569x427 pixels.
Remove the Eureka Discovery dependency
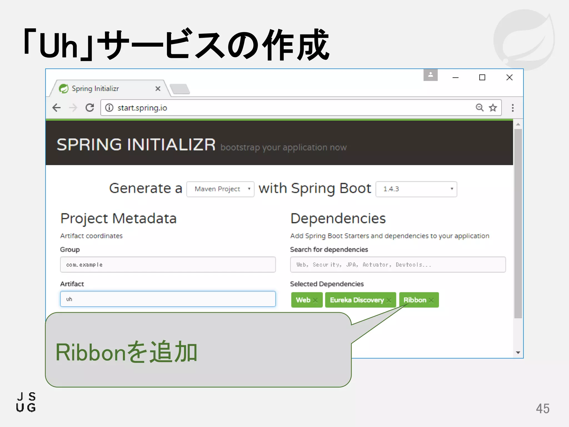pyautogui.click(x=389, y=300)
